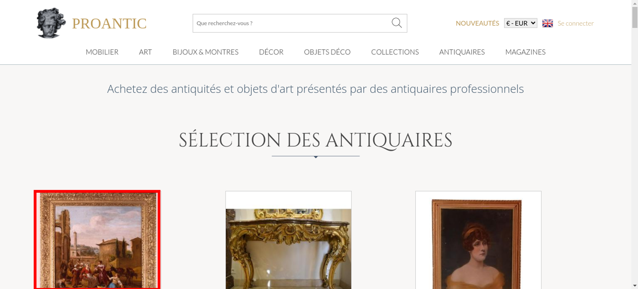Switch language via the UK flag icon
Image resolution: width=638 pixels, height=289 pixels.
click(547, 23)
